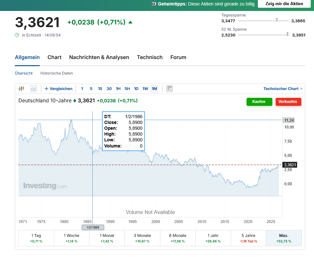The height and width of the screenshot is (264, 314).
Task: Open the Allgemein tab
Action: pyautogui.click(x=27, y=57)
